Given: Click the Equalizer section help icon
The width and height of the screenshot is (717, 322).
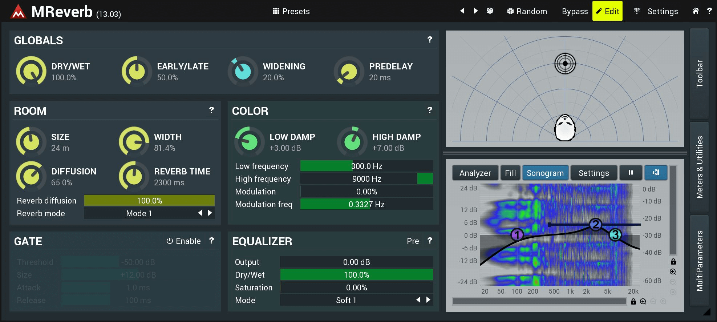Looking at the screenshot, I should pos(430,241).
